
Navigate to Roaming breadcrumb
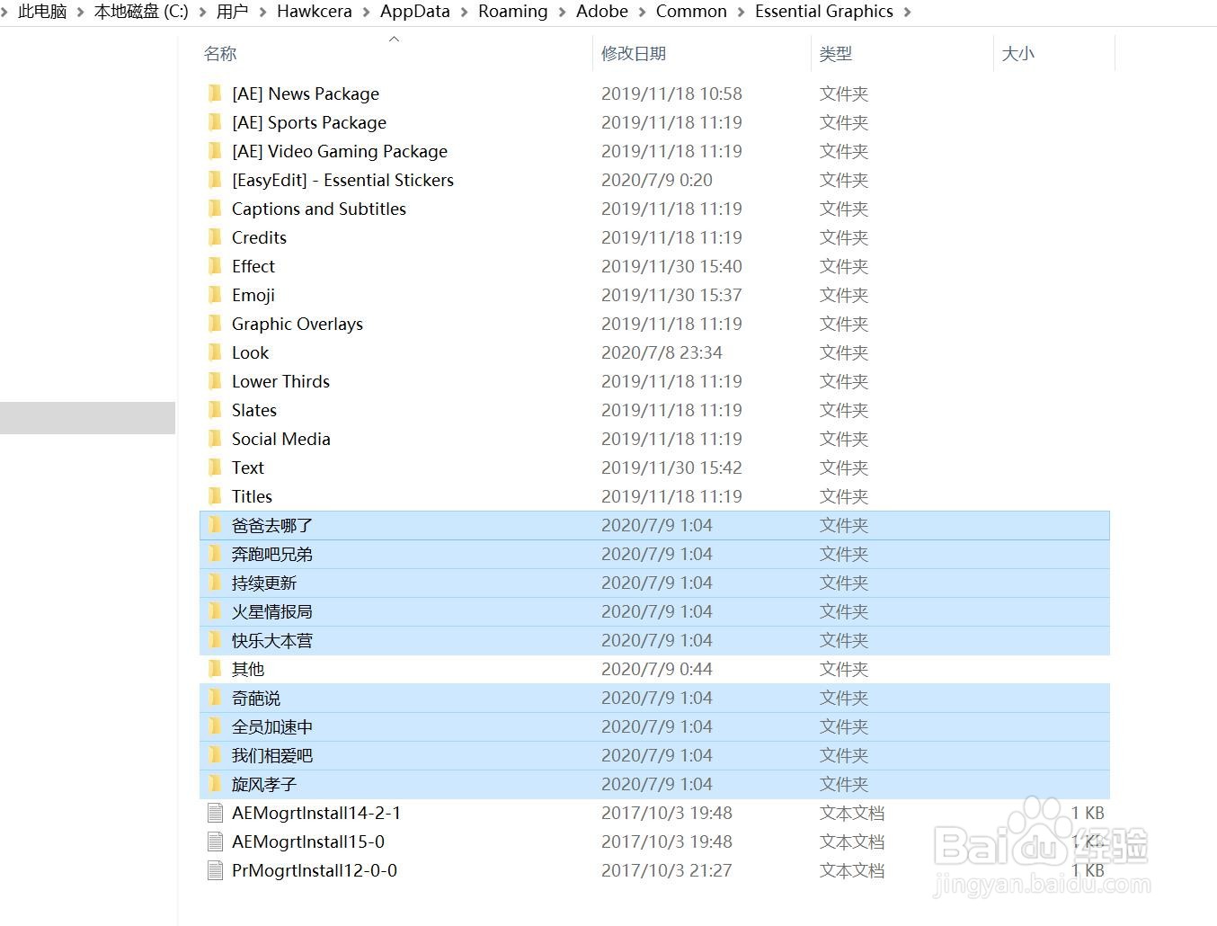pyautogui.click(x=512, y=12)
